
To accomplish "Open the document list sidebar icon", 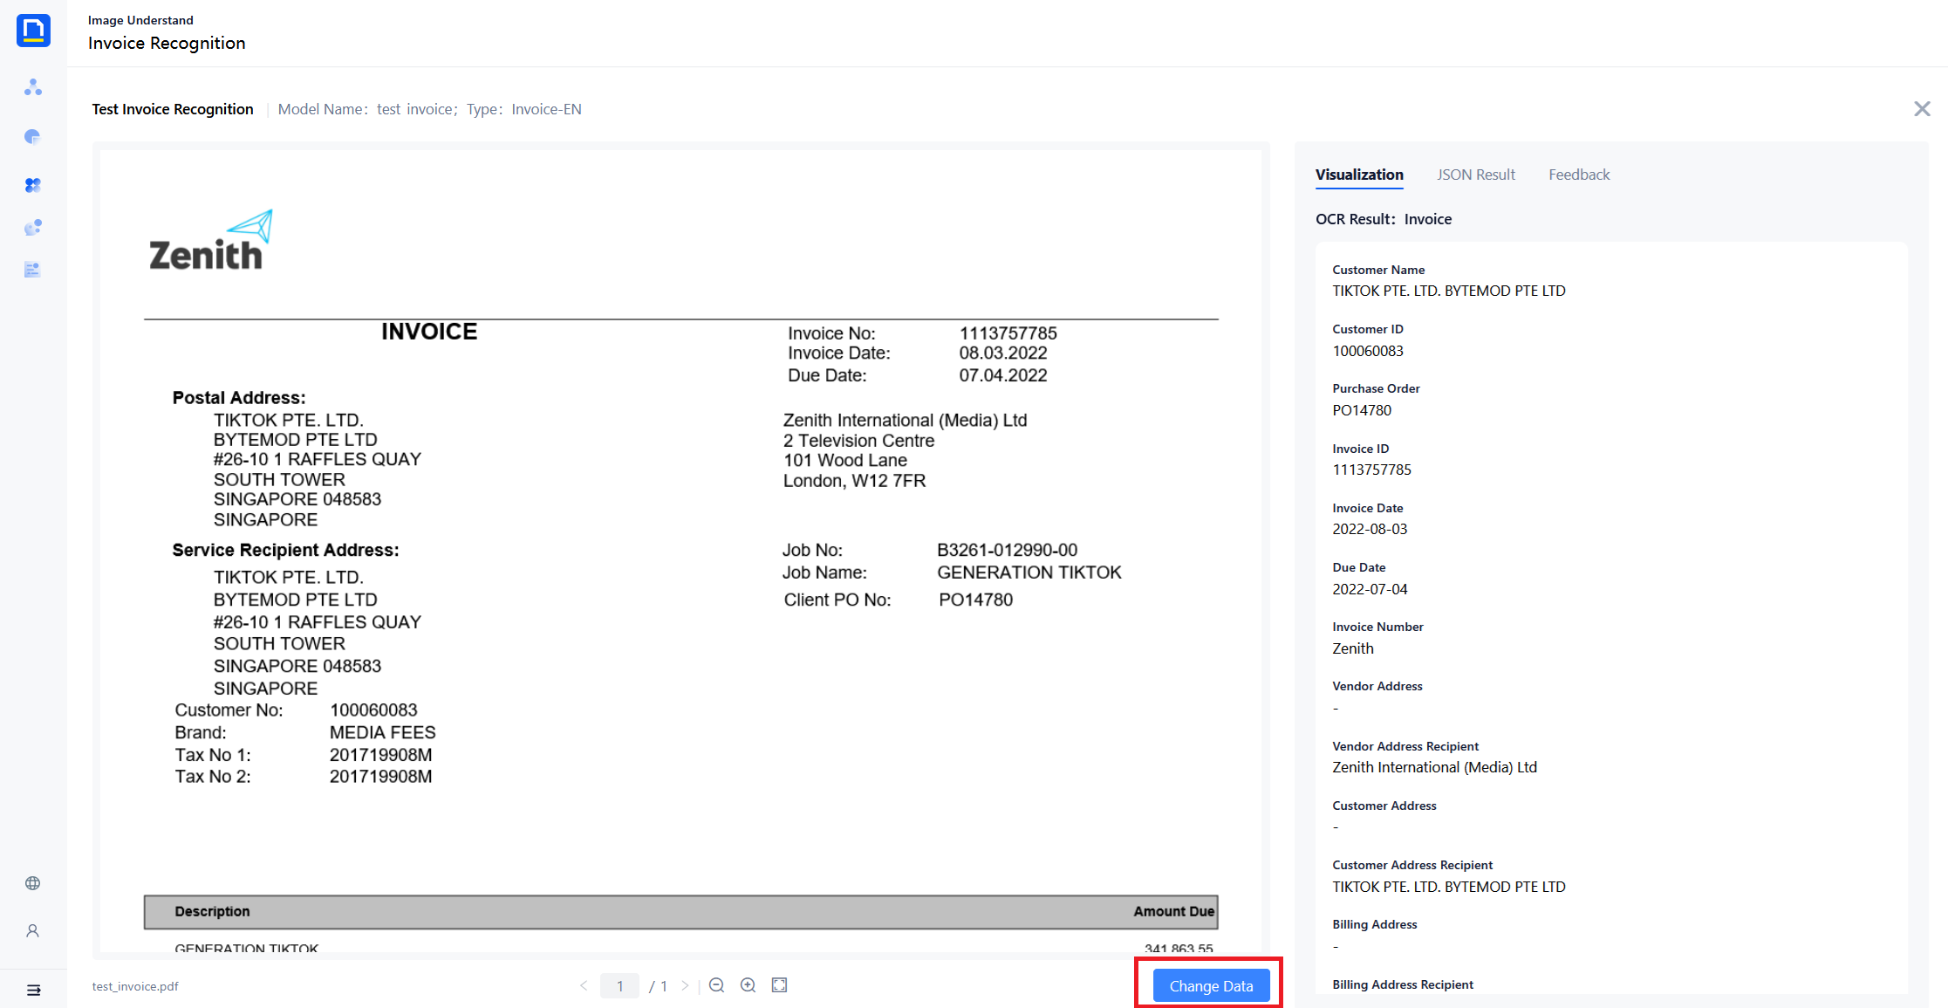I will tap(33, 270).
